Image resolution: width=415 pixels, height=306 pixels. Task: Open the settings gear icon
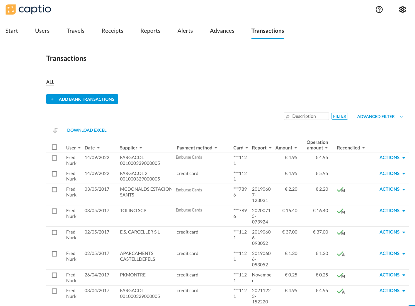point(402,10)
